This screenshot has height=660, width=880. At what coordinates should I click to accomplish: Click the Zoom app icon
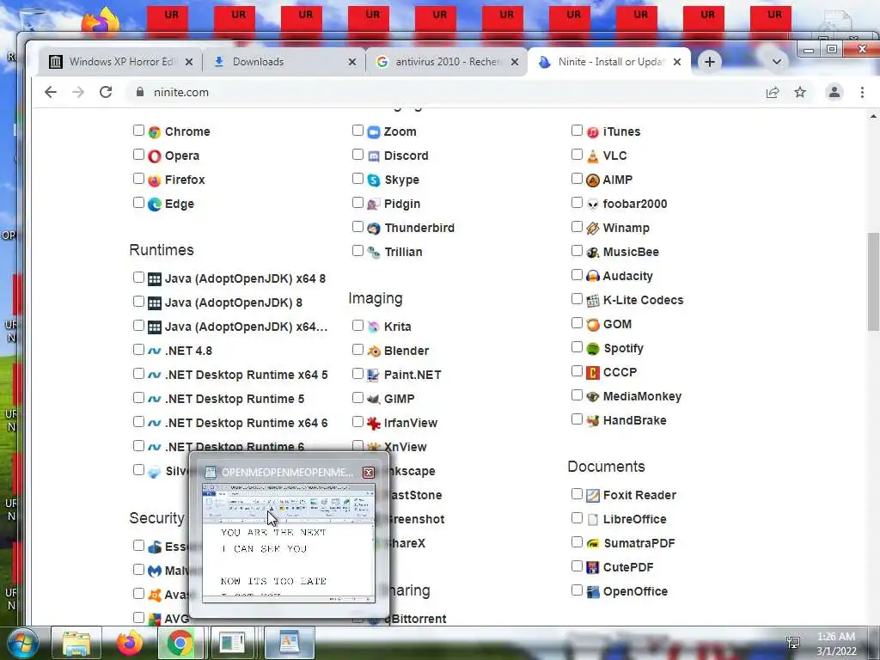[x=374, y=131]
